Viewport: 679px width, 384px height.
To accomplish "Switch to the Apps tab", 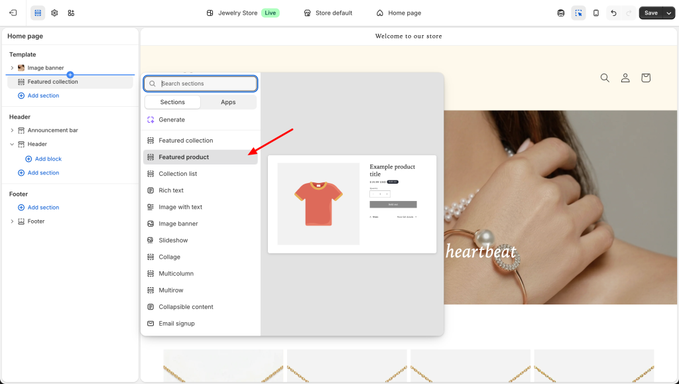I will (228, 102).
